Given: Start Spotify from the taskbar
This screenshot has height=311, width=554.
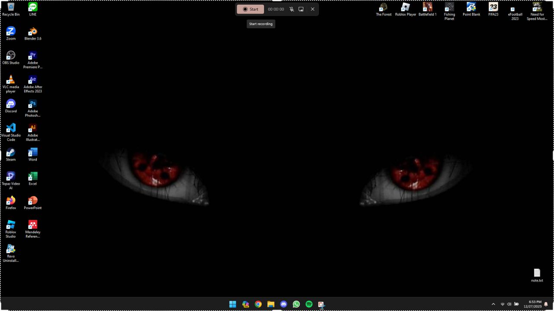Looking at the screenshot, I should [x=309, y=304].
